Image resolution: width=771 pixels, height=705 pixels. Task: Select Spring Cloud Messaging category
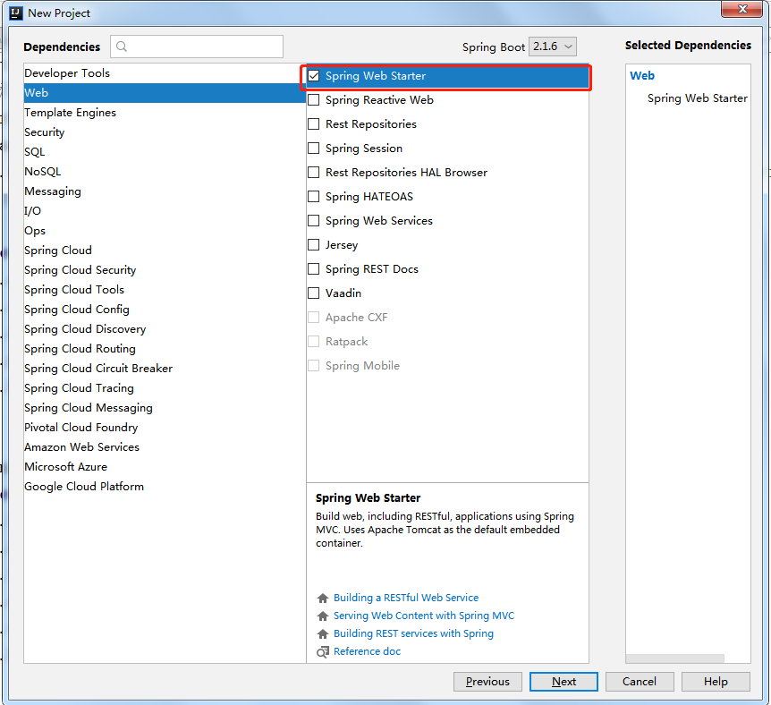click(x=165, y=407)
